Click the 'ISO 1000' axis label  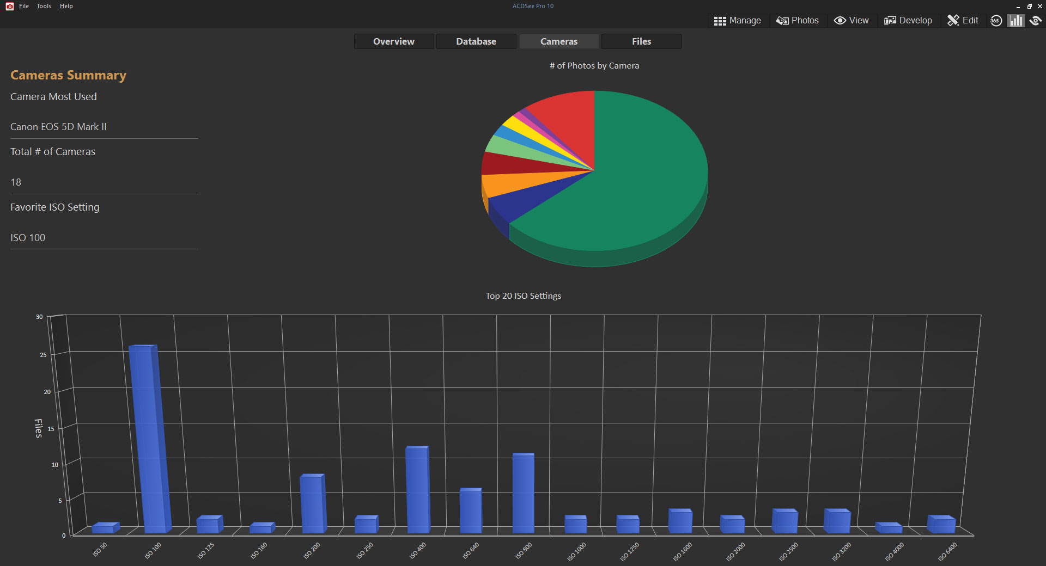tap(576, 551)
